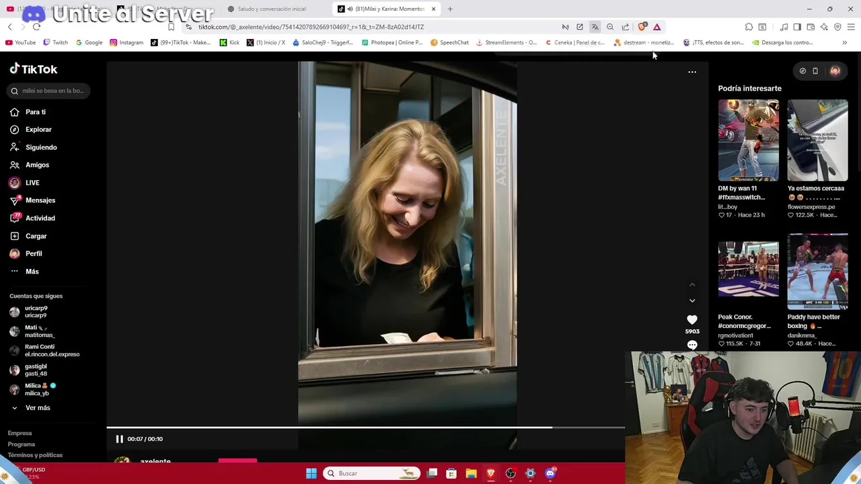Open the Twitch bookmark
The height and width of the screenshot is (484, 861).
55,42
